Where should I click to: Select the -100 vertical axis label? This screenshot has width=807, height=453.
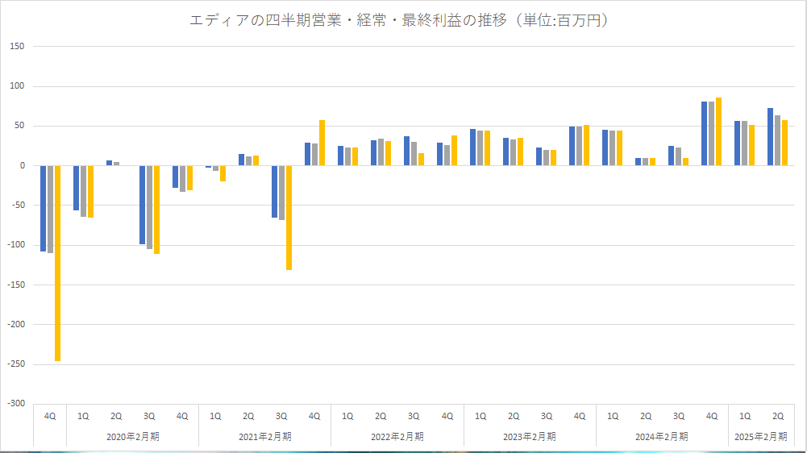pyautogui.click(x=16, y=245)
